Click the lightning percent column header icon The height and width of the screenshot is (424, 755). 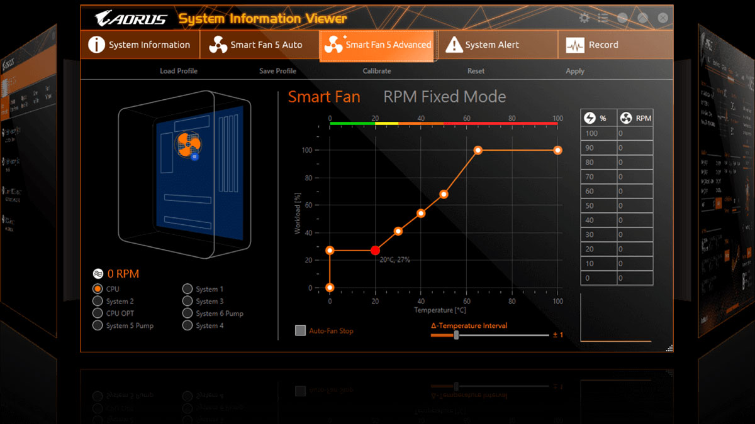click(x=590, y=118)
